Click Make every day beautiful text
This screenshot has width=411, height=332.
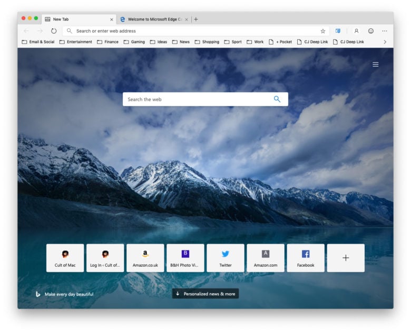69,294
